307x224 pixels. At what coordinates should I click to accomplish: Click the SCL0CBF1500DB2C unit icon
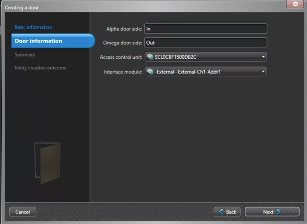coord(150,57)
